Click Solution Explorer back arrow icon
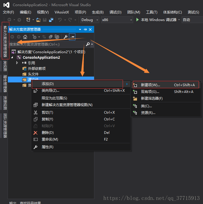 point(12,37)
